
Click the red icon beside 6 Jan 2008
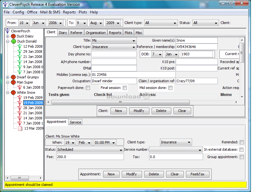click(x=20, y=87)
